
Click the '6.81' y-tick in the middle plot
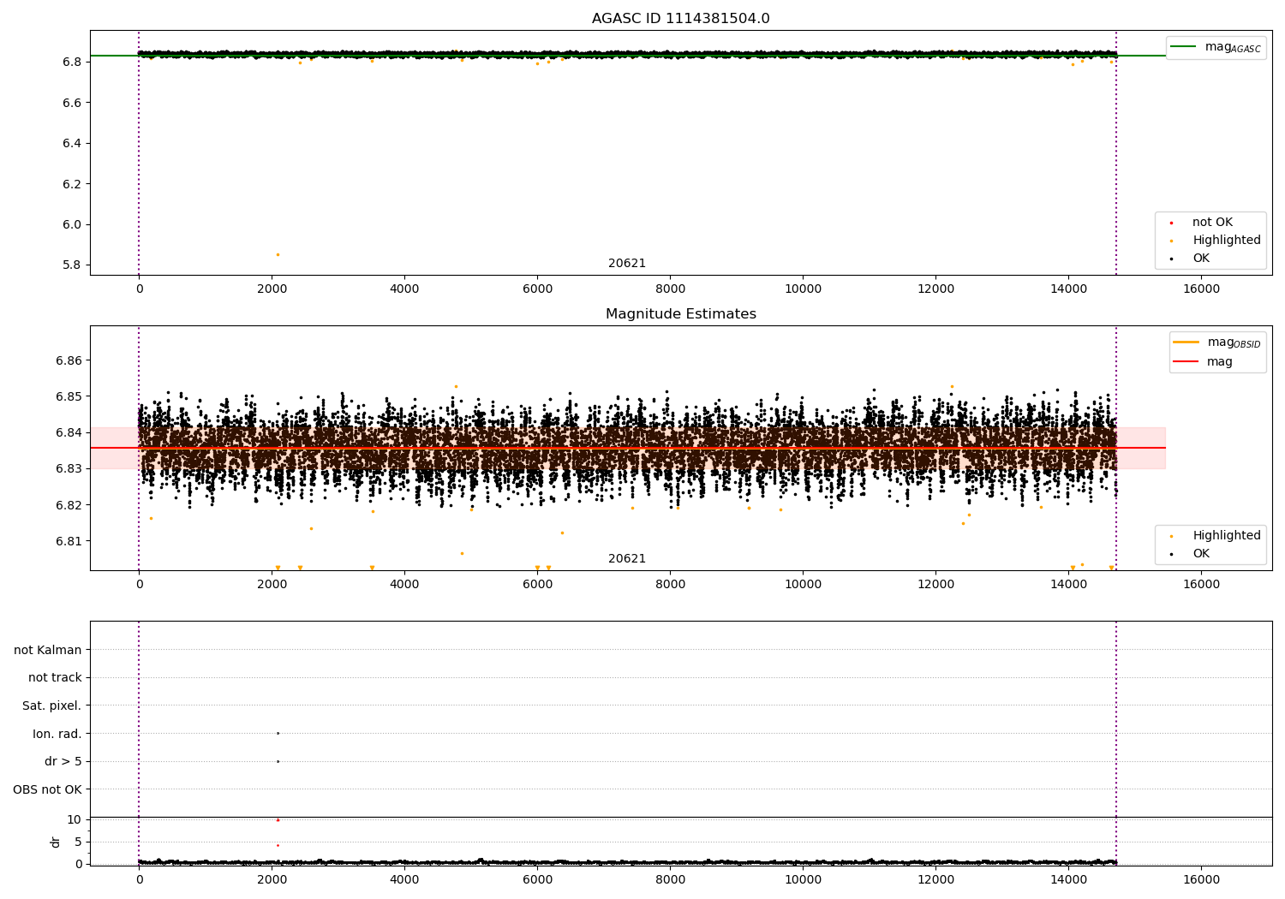pyautogui.click(x=69, y=541)
